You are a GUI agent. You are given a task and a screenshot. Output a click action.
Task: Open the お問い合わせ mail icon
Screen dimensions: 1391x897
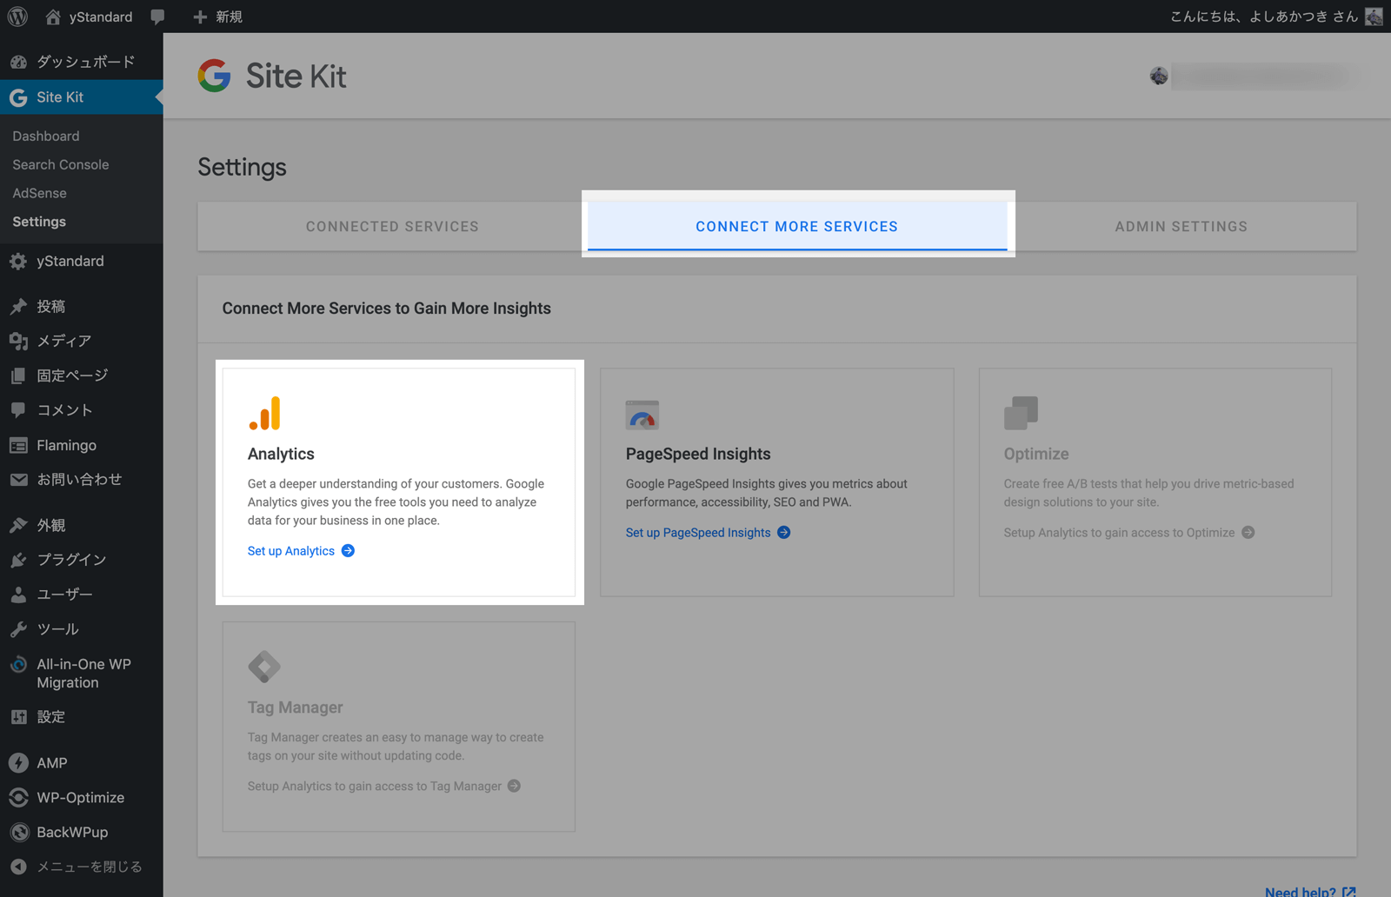pyautogui.click(x=18, y=480)
